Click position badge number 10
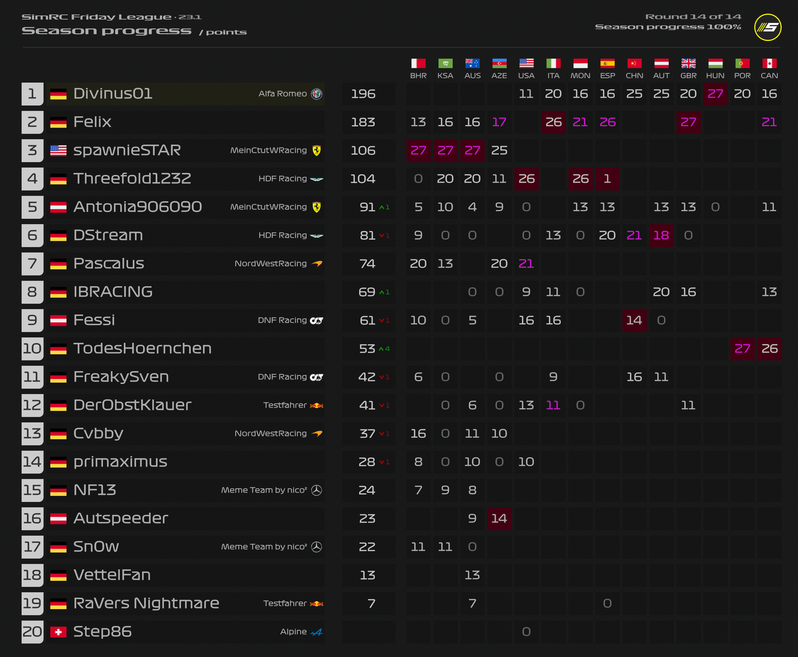The height and width of the screenshot is (657, 798). point(32,349)
